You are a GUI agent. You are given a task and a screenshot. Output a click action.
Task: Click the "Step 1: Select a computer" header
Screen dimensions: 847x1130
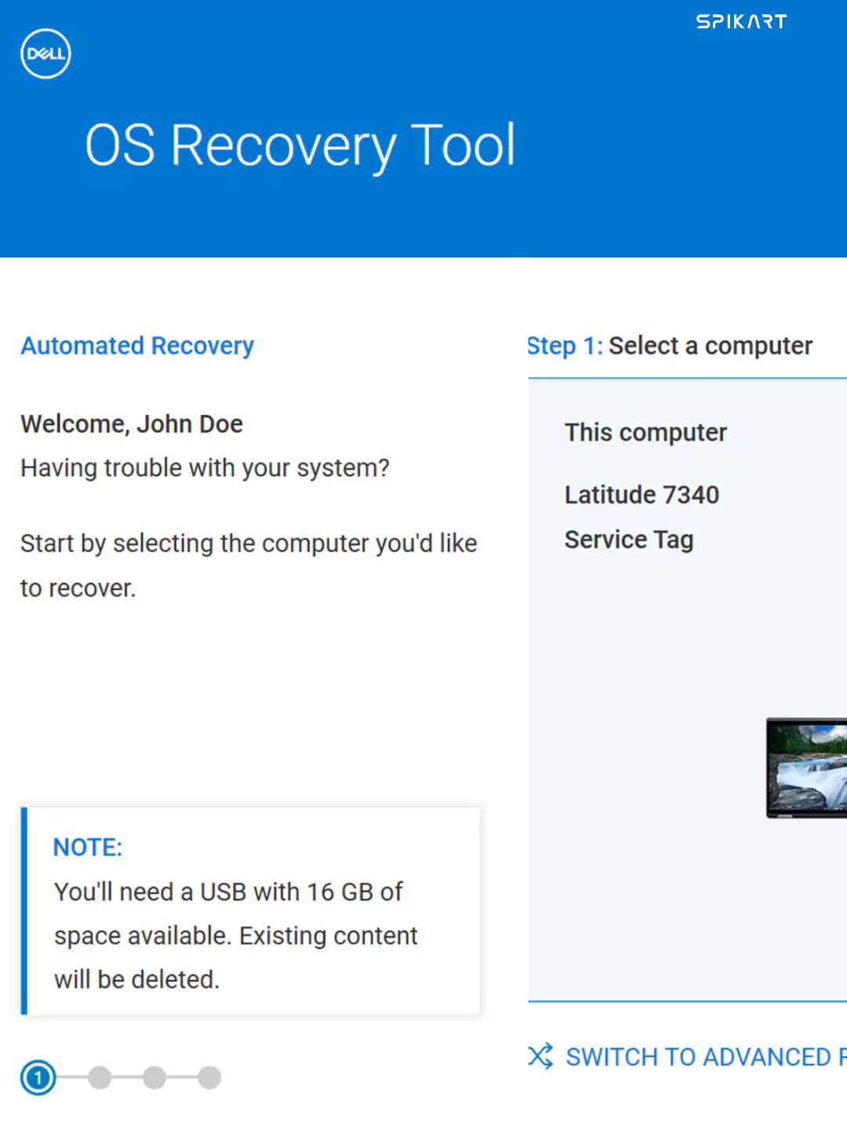click(x=671, y=346)
